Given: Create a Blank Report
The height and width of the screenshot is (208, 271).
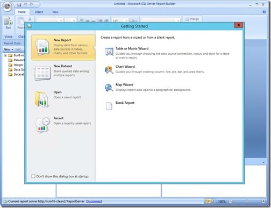Looking at the screenshot, I should pyautogui.click(x=119, y=105).
